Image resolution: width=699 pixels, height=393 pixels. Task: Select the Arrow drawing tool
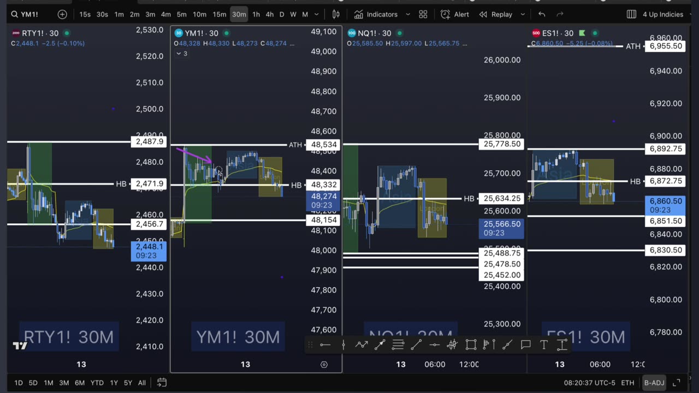click(380, 344)
